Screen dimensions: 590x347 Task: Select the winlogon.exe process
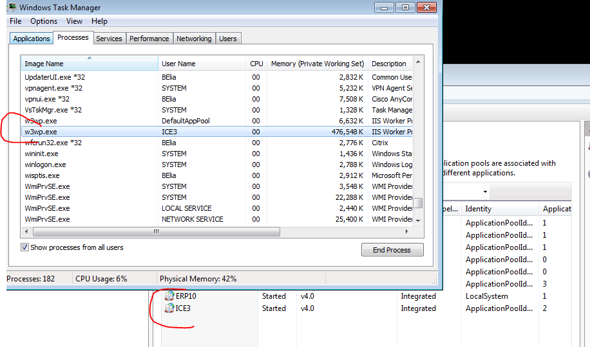click(x=216, y=164)
